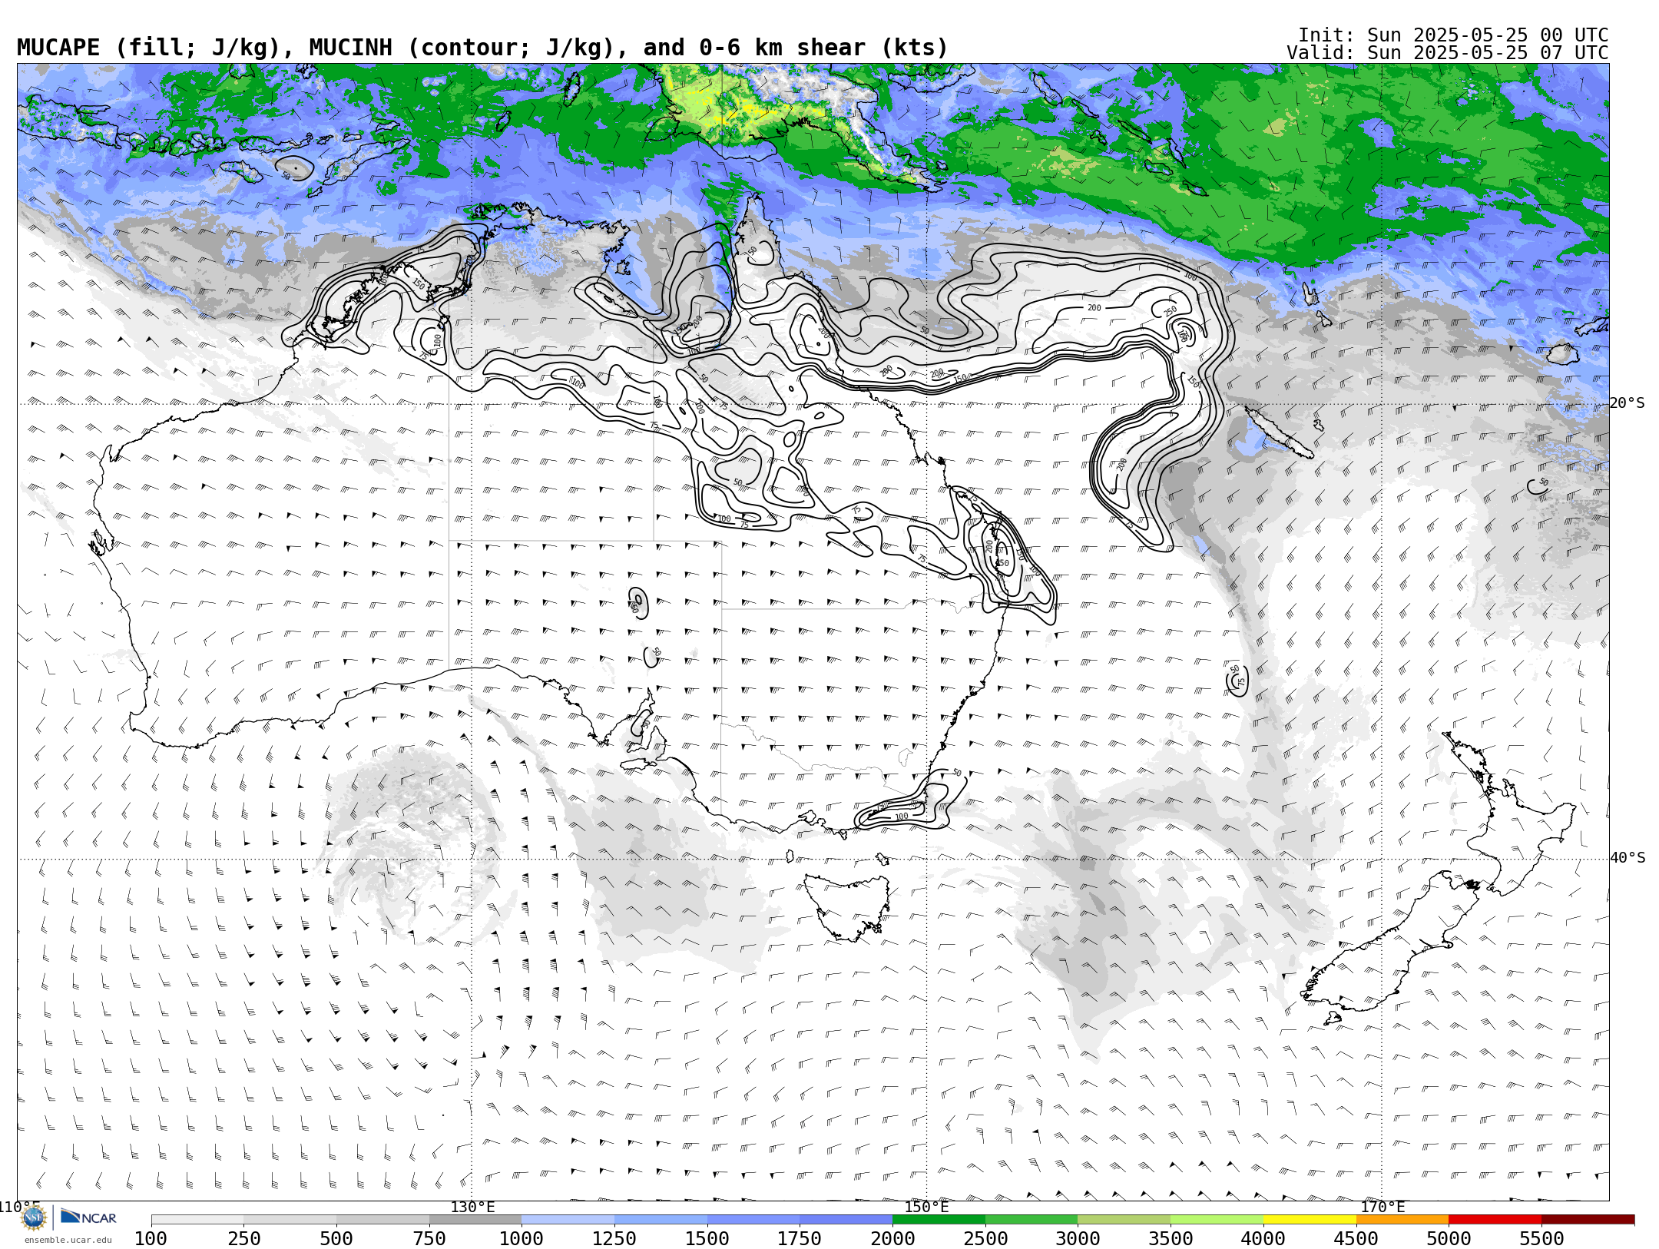Pick the blue 1750–2000 colorbar swatch

846,1220
